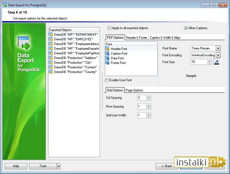Decrease Col Spacing value
This screenshot has height=174, width=230.
pyautogui.click(x=148, y=99)
